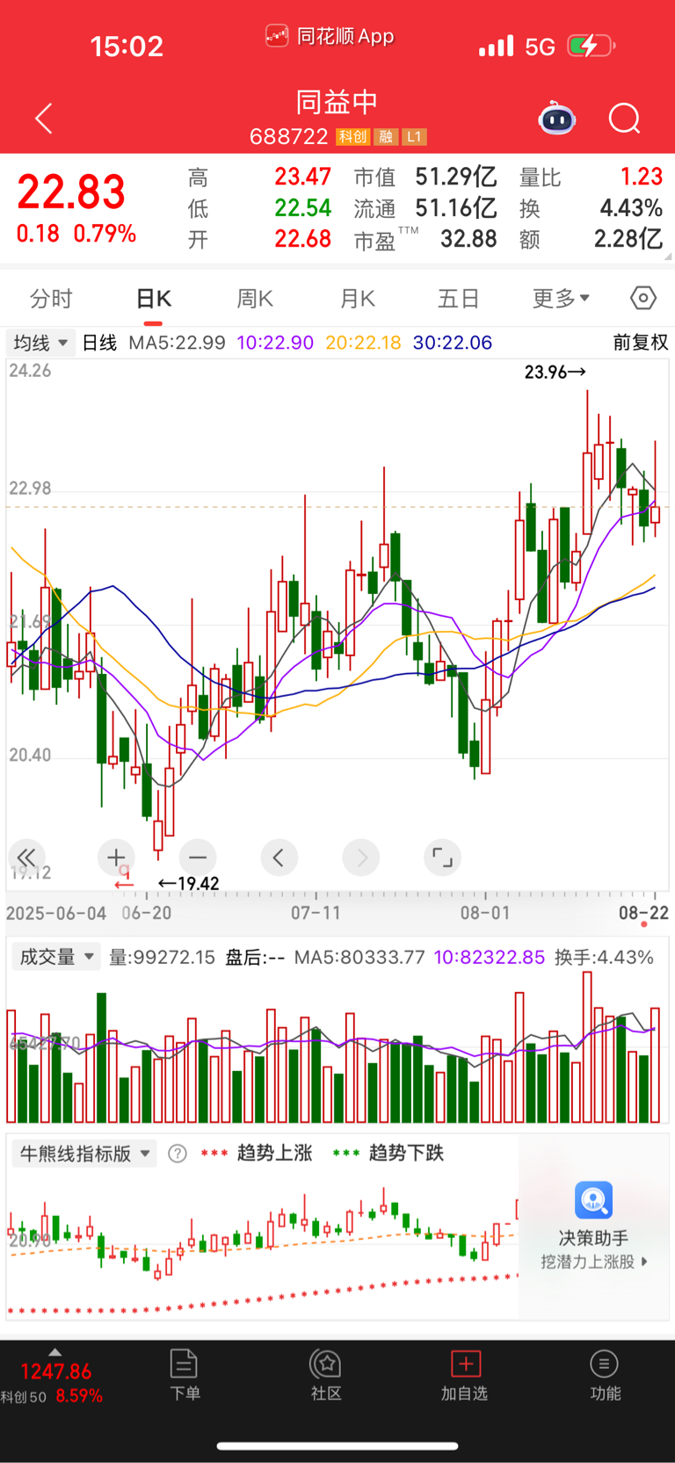Screen dimensions: 675x1463
Task: Expand the 牛熊线指标版 dropdown
Action: (84, 1154)
